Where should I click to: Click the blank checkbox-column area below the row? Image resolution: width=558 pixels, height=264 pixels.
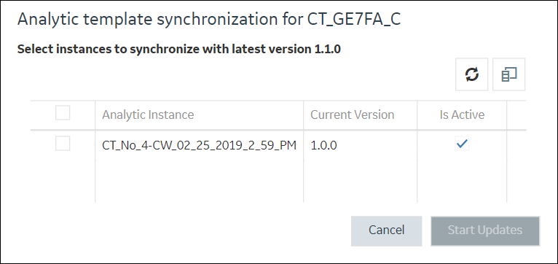point(63,181)
